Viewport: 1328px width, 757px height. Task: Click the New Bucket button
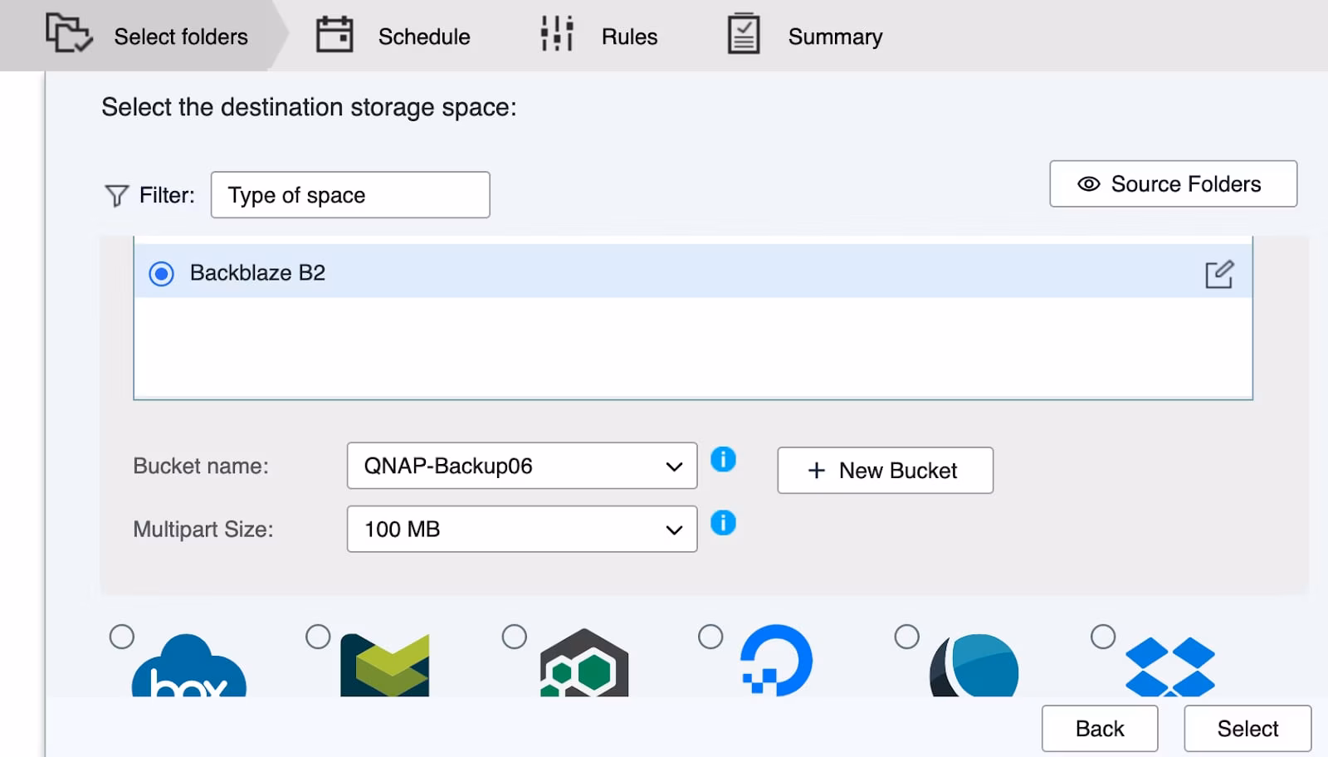(x=885, y=471)
